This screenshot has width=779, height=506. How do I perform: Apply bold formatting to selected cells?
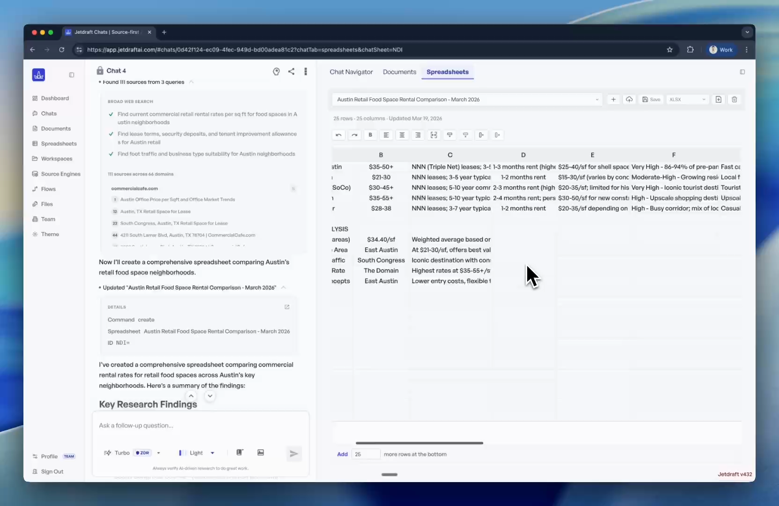point(370,135)
